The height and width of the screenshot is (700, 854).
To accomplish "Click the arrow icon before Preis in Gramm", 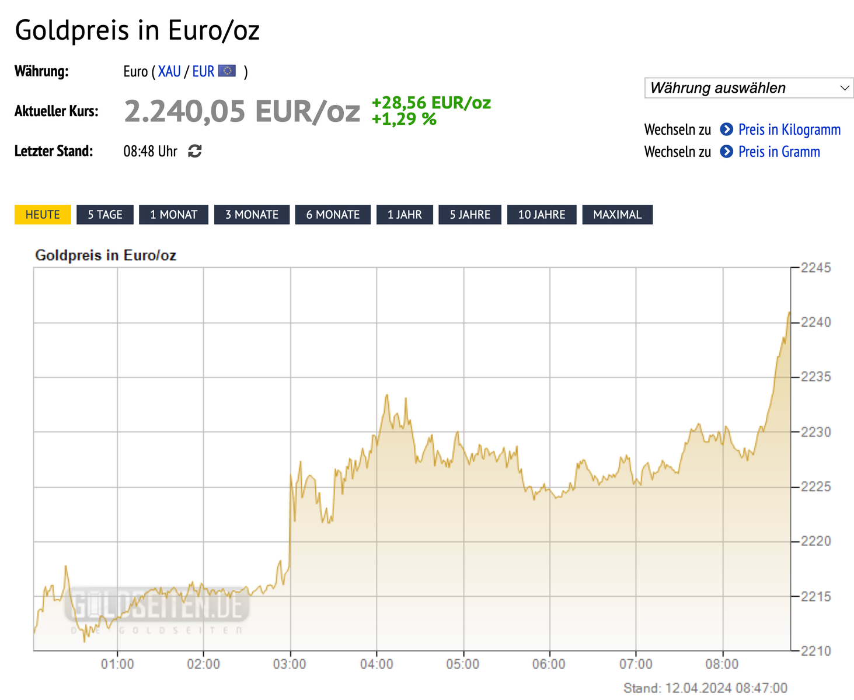I will (726, 152).
